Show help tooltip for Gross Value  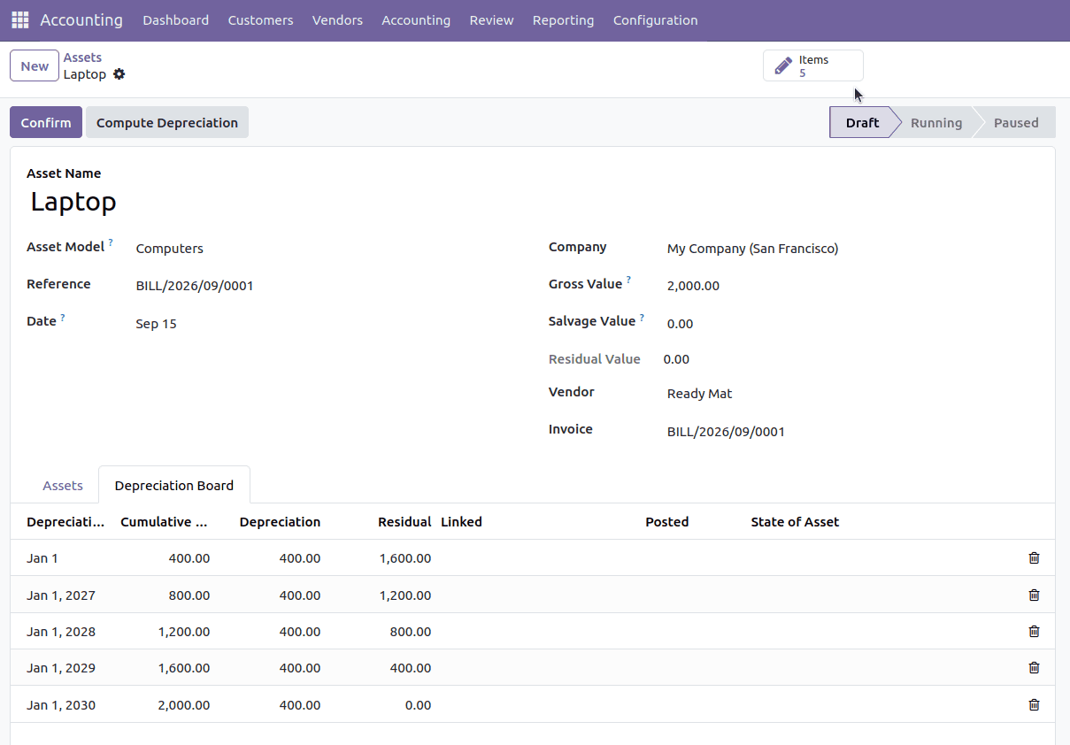(628, 280)
